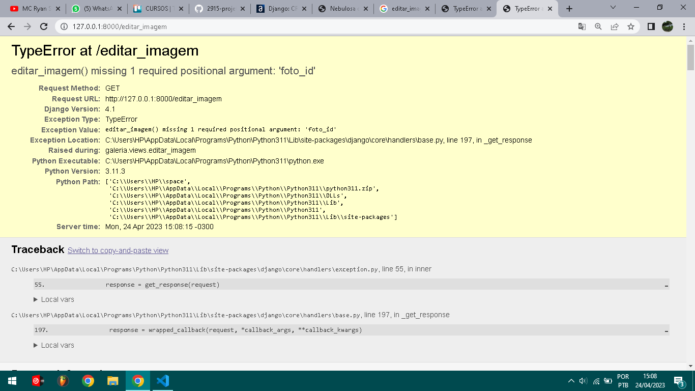Close the WhatsApp tab

(x=120, y=9)
